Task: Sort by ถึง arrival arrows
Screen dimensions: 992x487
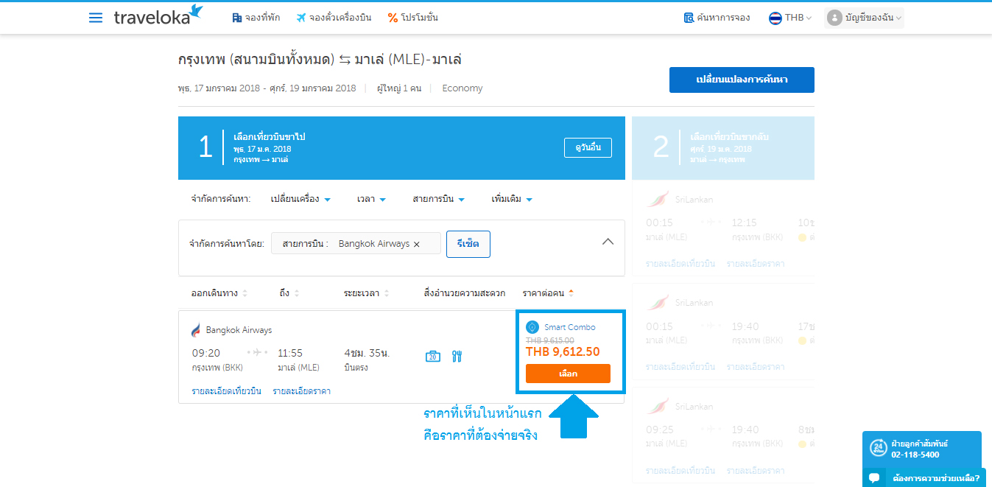Action: [x=297, y=293]
